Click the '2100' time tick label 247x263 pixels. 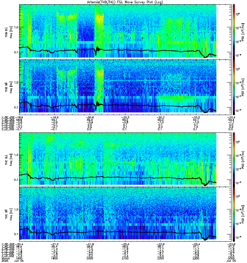(125, 258)
